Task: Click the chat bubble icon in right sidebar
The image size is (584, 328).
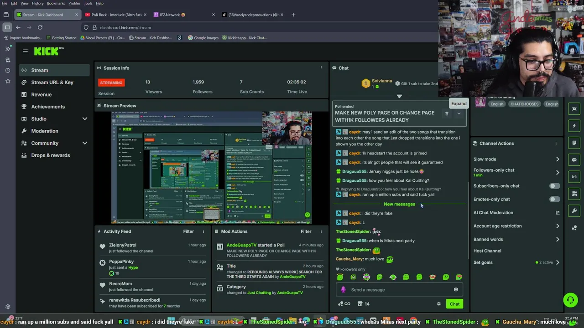Action: click(574, 160)
